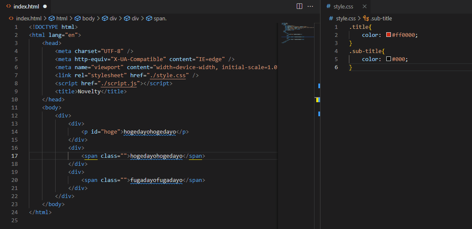
Task: Click the cube icon before body breadcrumb
Action: pos(78,19)
